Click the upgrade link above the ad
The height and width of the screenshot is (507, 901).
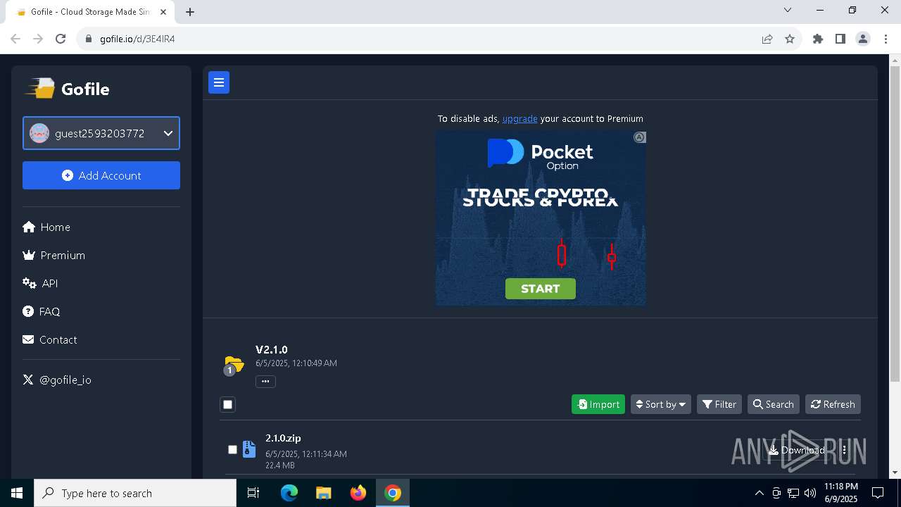(x=519, y=118)
